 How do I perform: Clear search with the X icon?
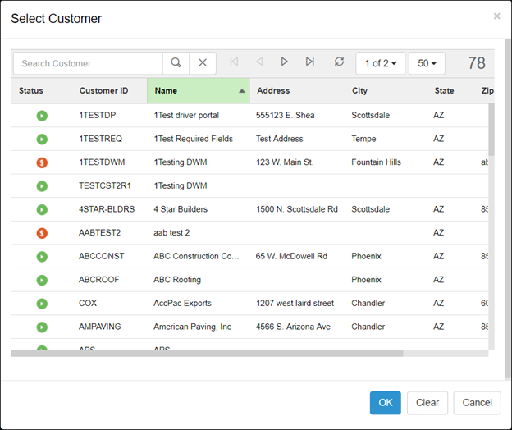point(203,63)
